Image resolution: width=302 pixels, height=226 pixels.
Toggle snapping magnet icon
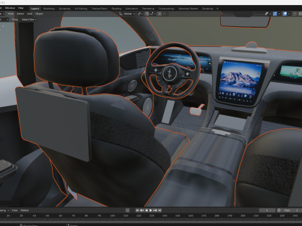pos(147,14)
